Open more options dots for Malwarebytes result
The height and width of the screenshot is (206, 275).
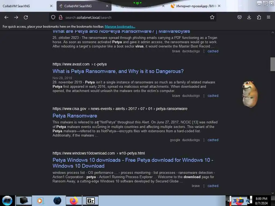pos(204,51)
